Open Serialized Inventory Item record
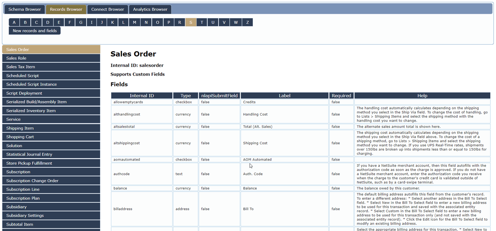This screenshot has width=496, height=231. click(51, 111)
